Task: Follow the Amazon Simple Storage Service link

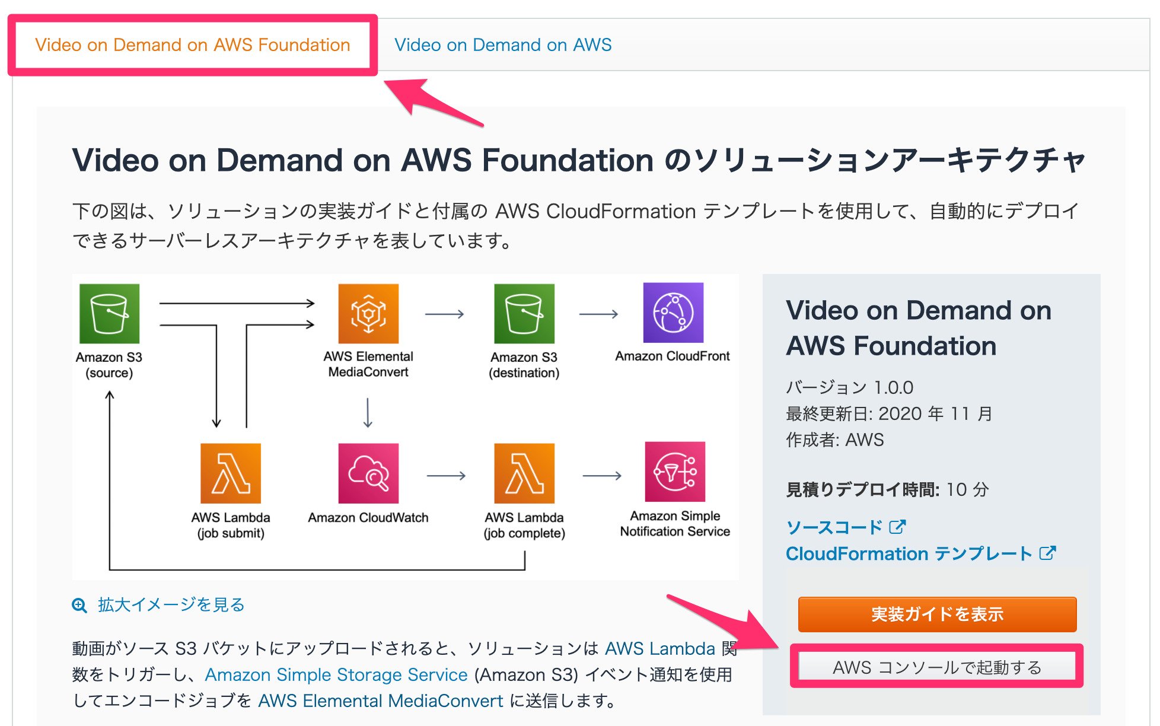Action: click(336, 674)
